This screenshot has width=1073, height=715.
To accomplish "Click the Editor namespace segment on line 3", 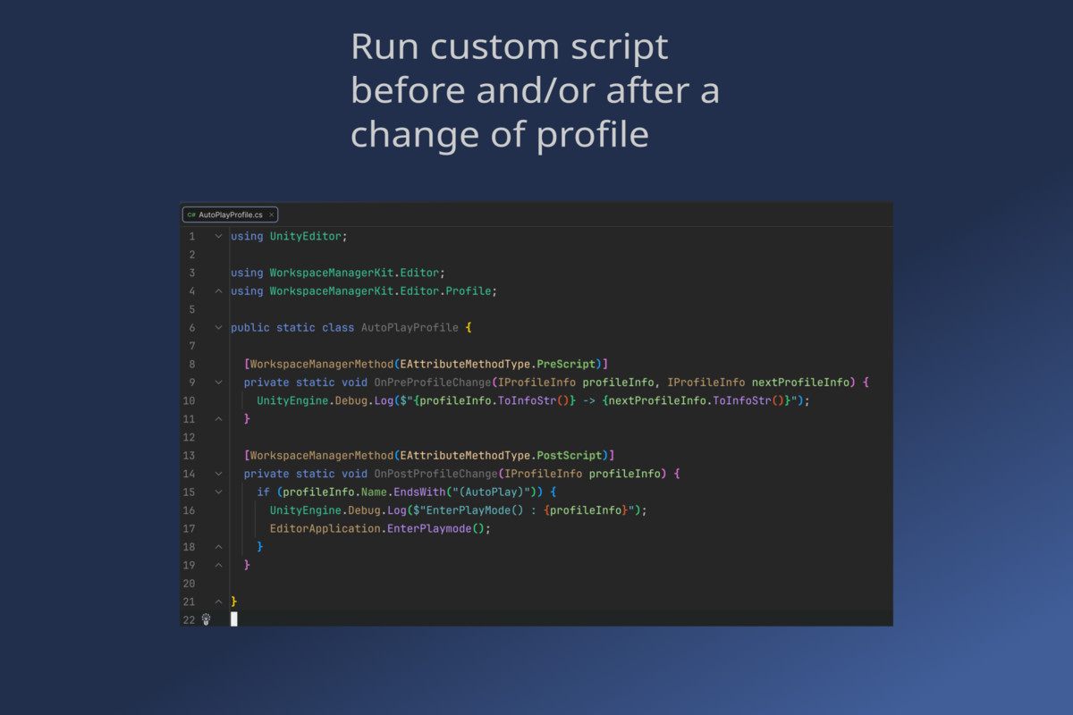I will 419,273.
